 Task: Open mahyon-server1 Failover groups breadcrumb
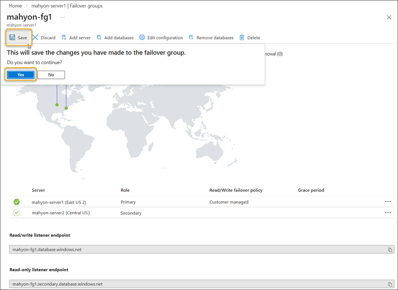click(x=67, y=6)
